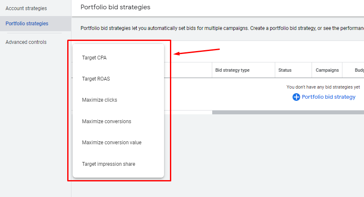Click the Portfolio bid strategies page heading
This screenshot has height=197, width=364.
[115, 7]
